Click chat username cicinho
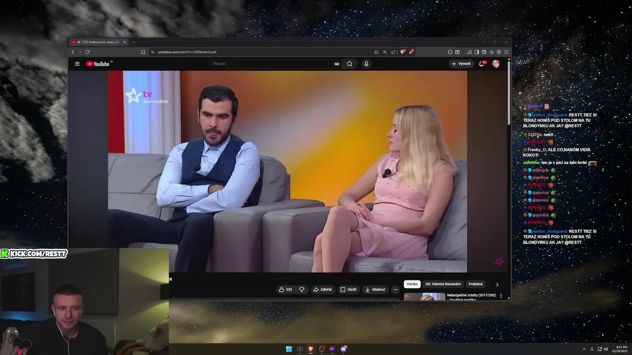 pos(531,163)
